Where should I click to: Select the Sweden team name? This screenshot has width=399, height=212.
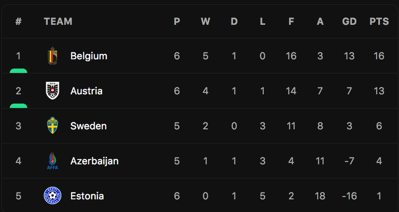pyautogui.click(x=88, y=126)
